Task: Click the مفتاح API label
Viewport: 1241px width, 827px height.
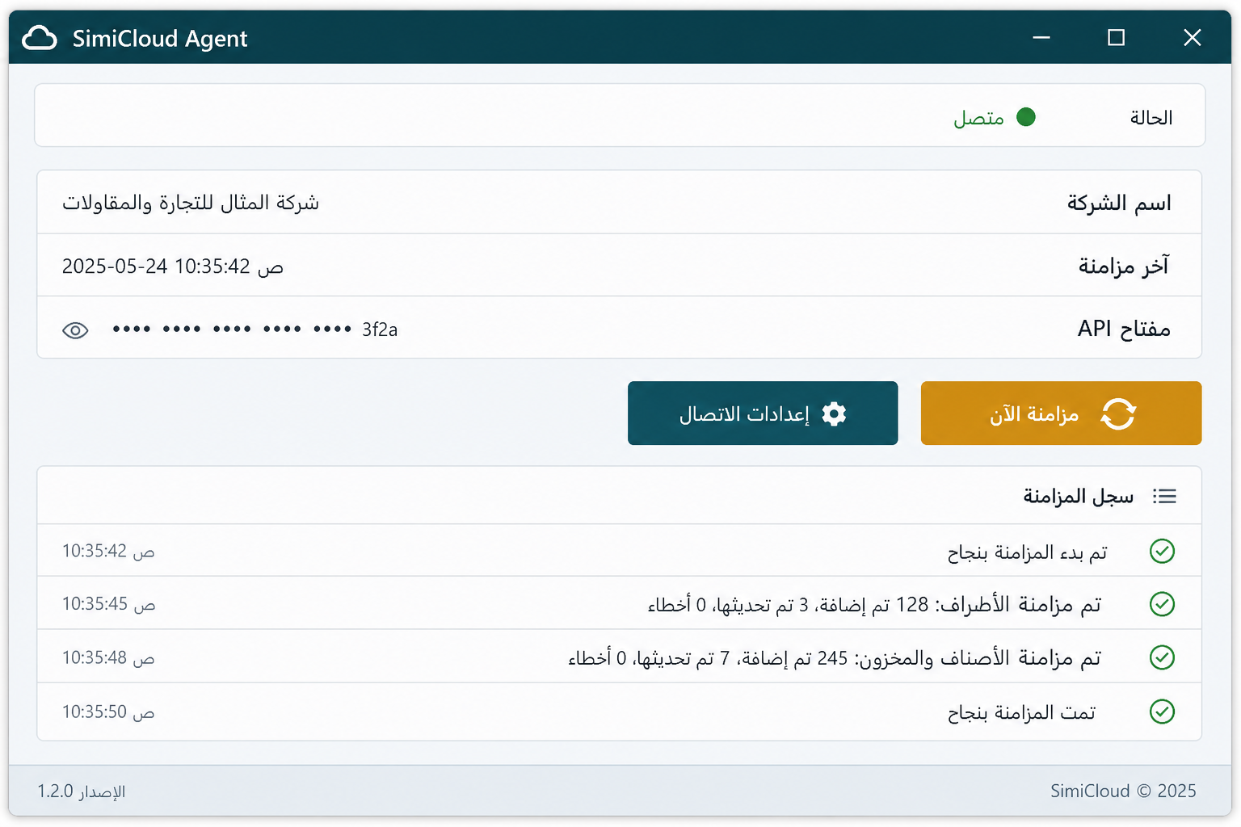Action: tap(1124, 329)
